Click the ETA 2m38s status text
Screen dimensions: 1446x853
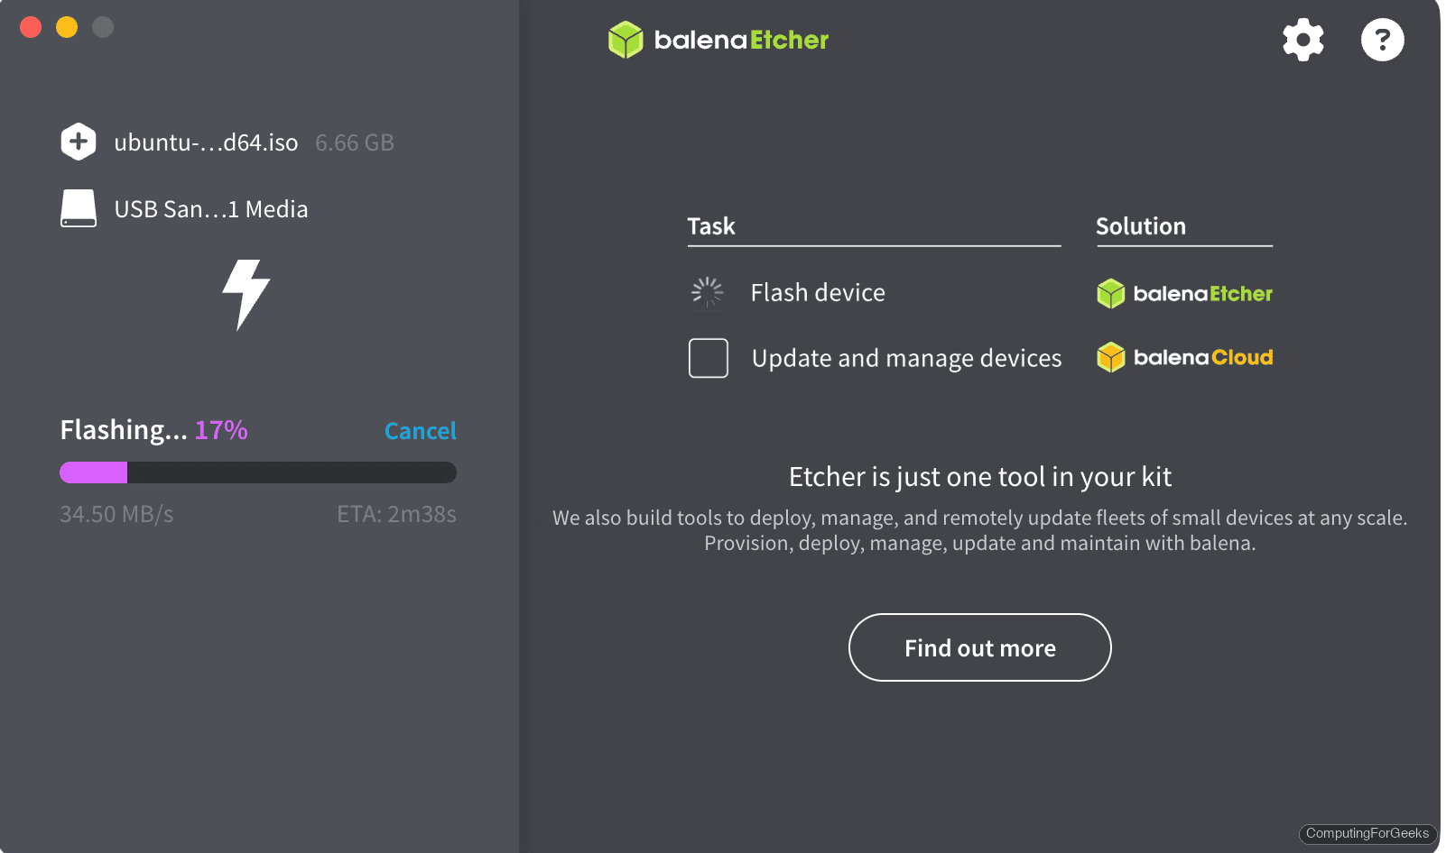(397, 514)
